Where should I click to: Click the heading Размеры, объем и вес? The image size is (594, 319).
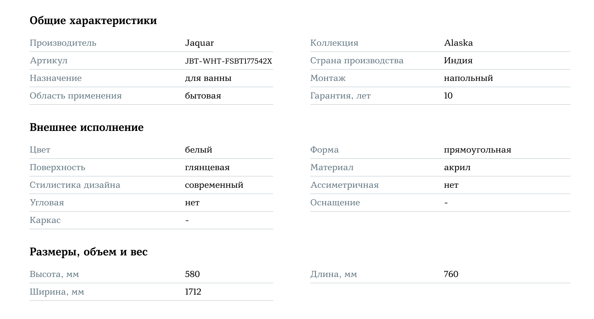88,252
